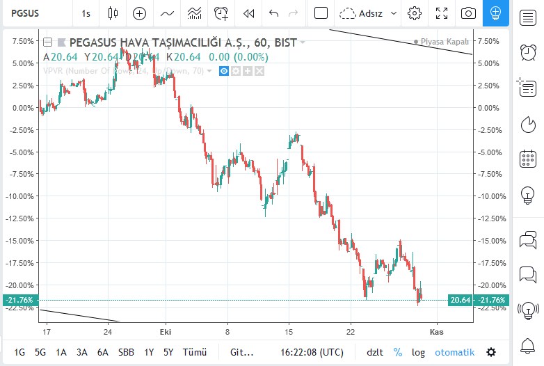
Task: Open the watchlist panel icon
Action: 528,17
